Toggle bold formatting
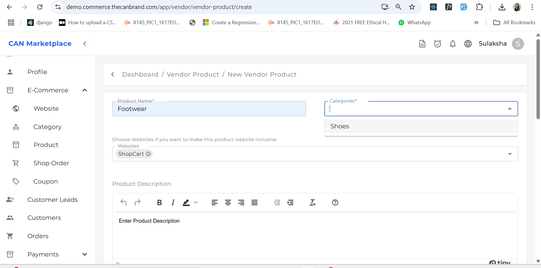 coord(159,202)
